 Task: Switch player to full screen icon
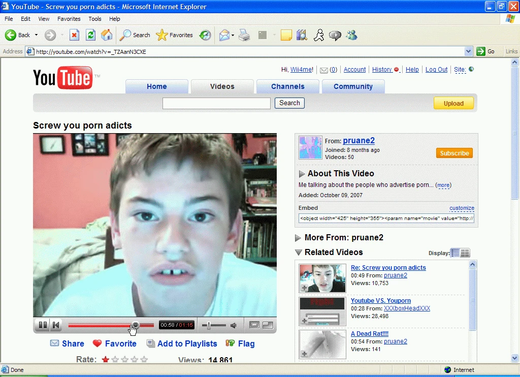tap(268, 325)
